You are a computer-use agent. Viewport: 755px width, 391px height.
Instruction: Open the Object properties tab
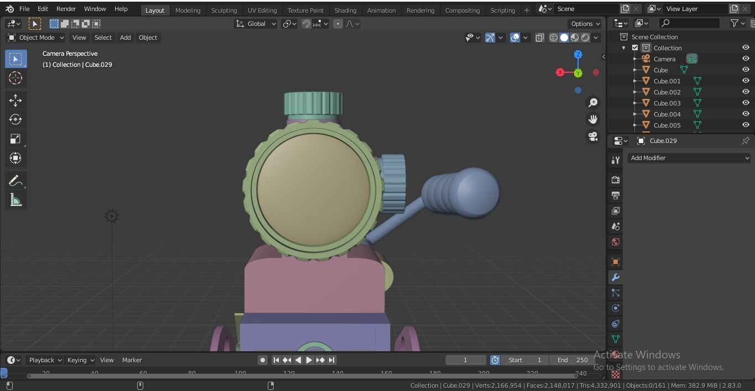(x=616, y=262)
